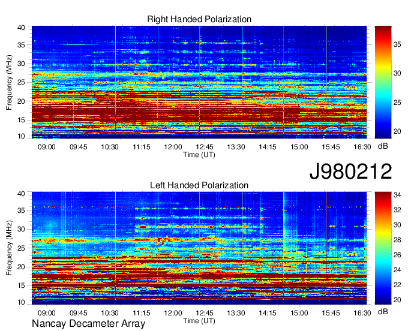
Task: Click the left-handed spectrogram plot
Action: [x=199, y=248]
